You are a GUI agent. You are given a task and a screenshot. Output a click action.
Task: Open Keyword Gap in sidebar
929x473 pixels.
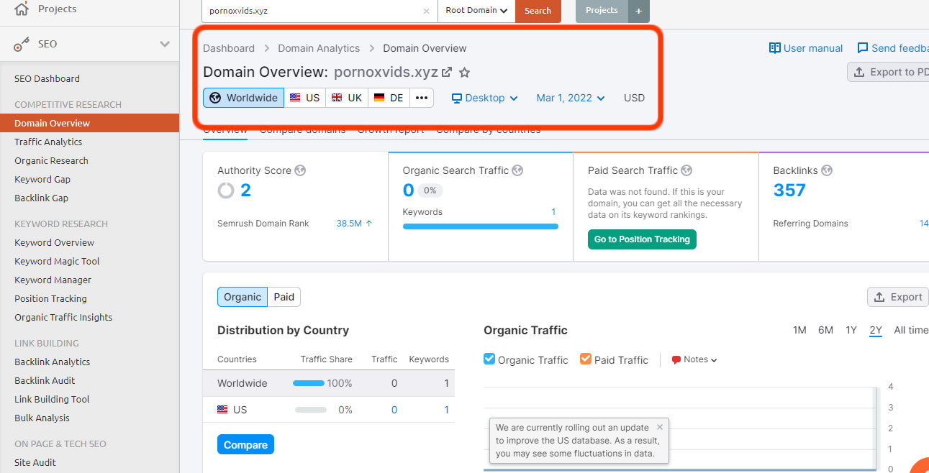tap(42, 179)
